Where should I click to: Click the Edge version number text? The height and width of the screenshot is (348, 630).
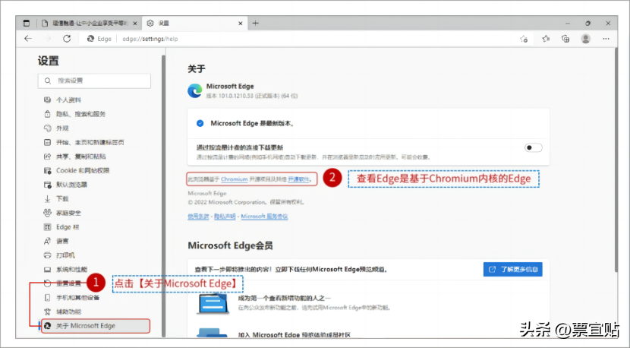[x=252, y=96]
